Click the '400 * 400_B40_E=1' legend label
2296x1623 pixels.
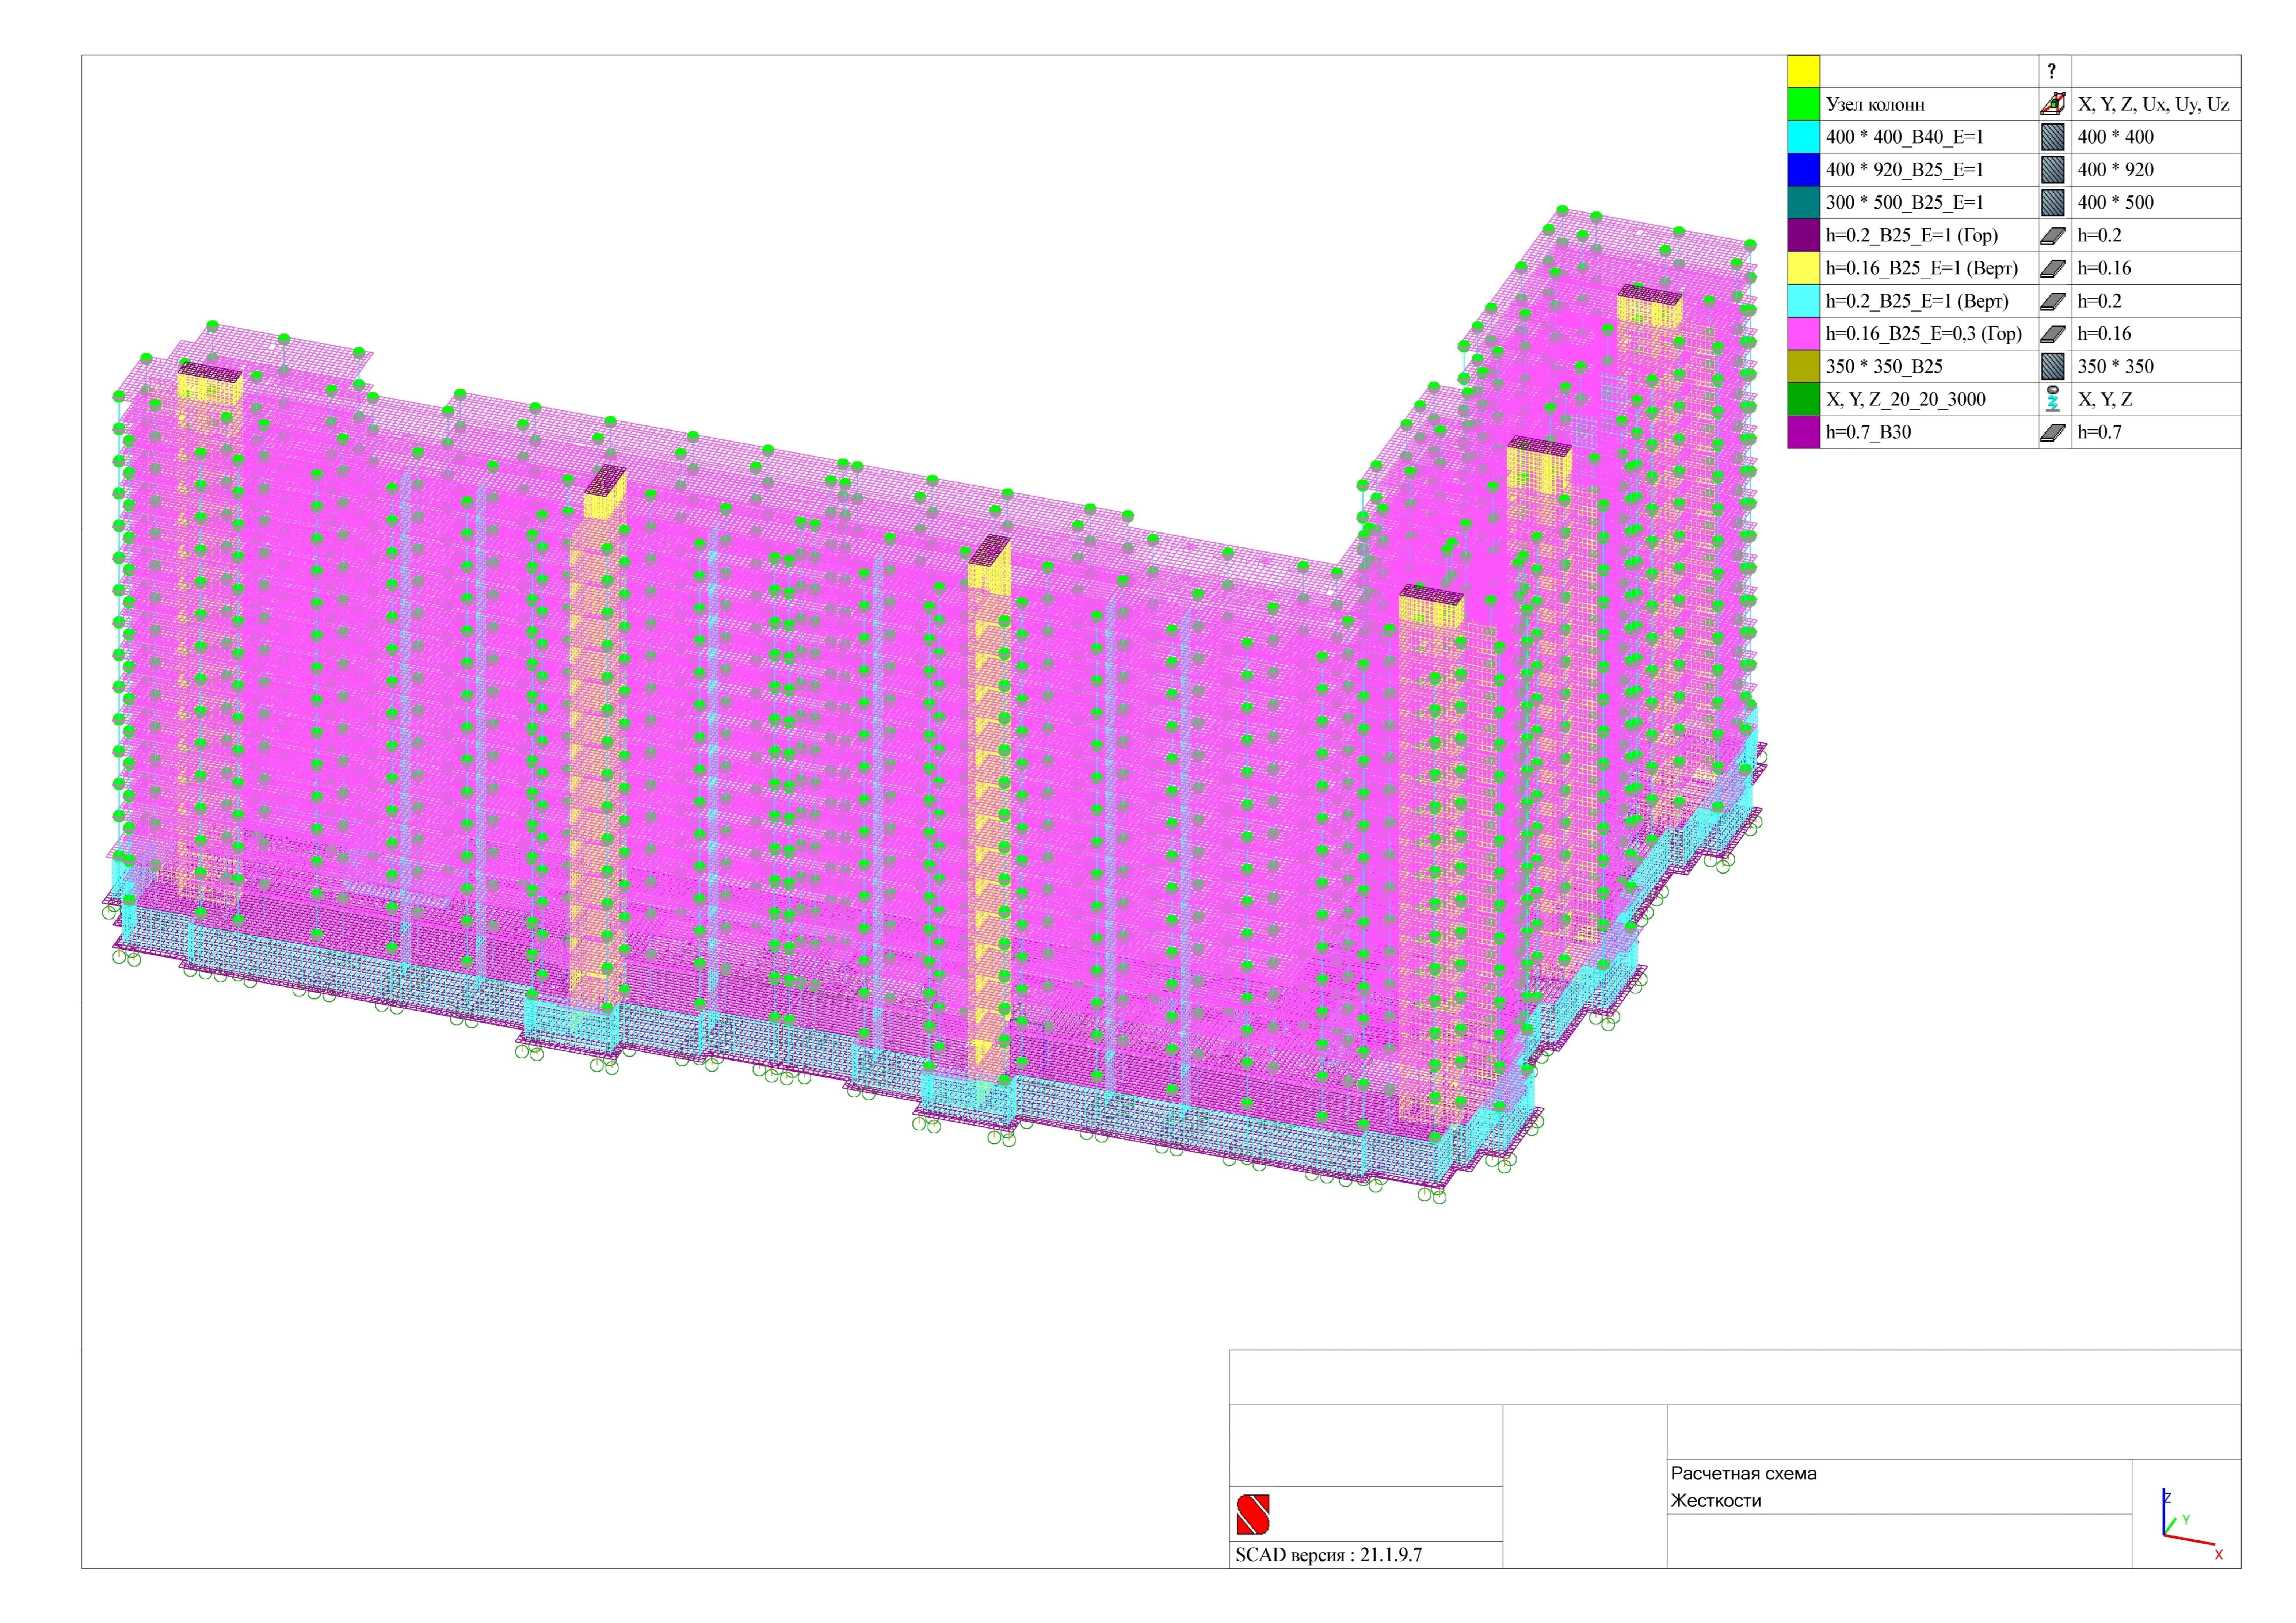(1905, 137)
